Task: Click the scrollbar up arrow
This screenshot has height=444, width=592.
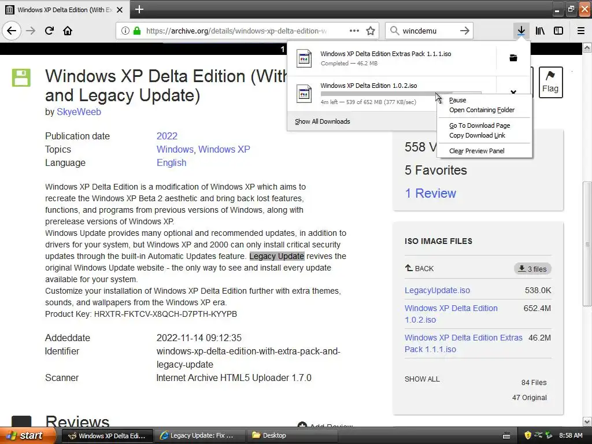Action: click(x=587, y=48)
